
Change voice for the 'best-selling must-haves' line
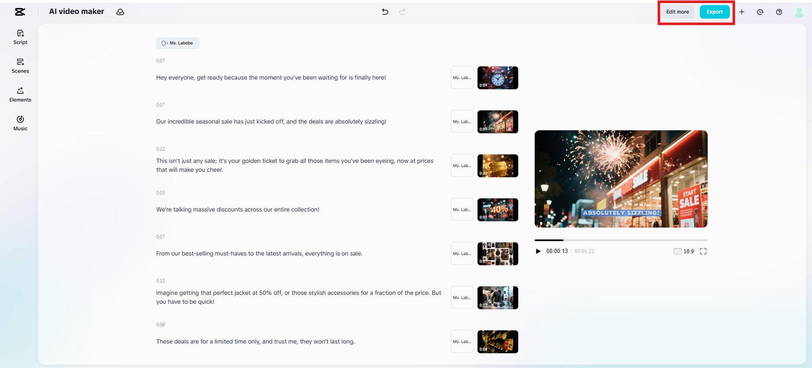[462, 254]
